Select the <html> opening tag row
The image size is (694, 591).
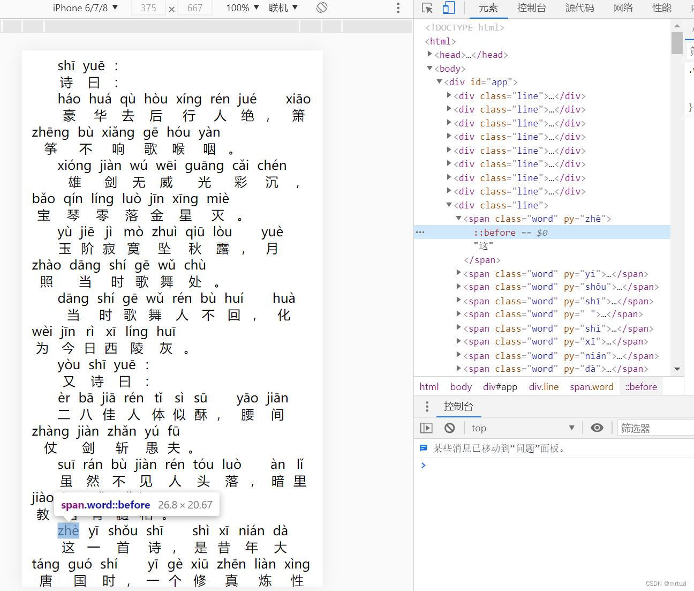(440, 41)
